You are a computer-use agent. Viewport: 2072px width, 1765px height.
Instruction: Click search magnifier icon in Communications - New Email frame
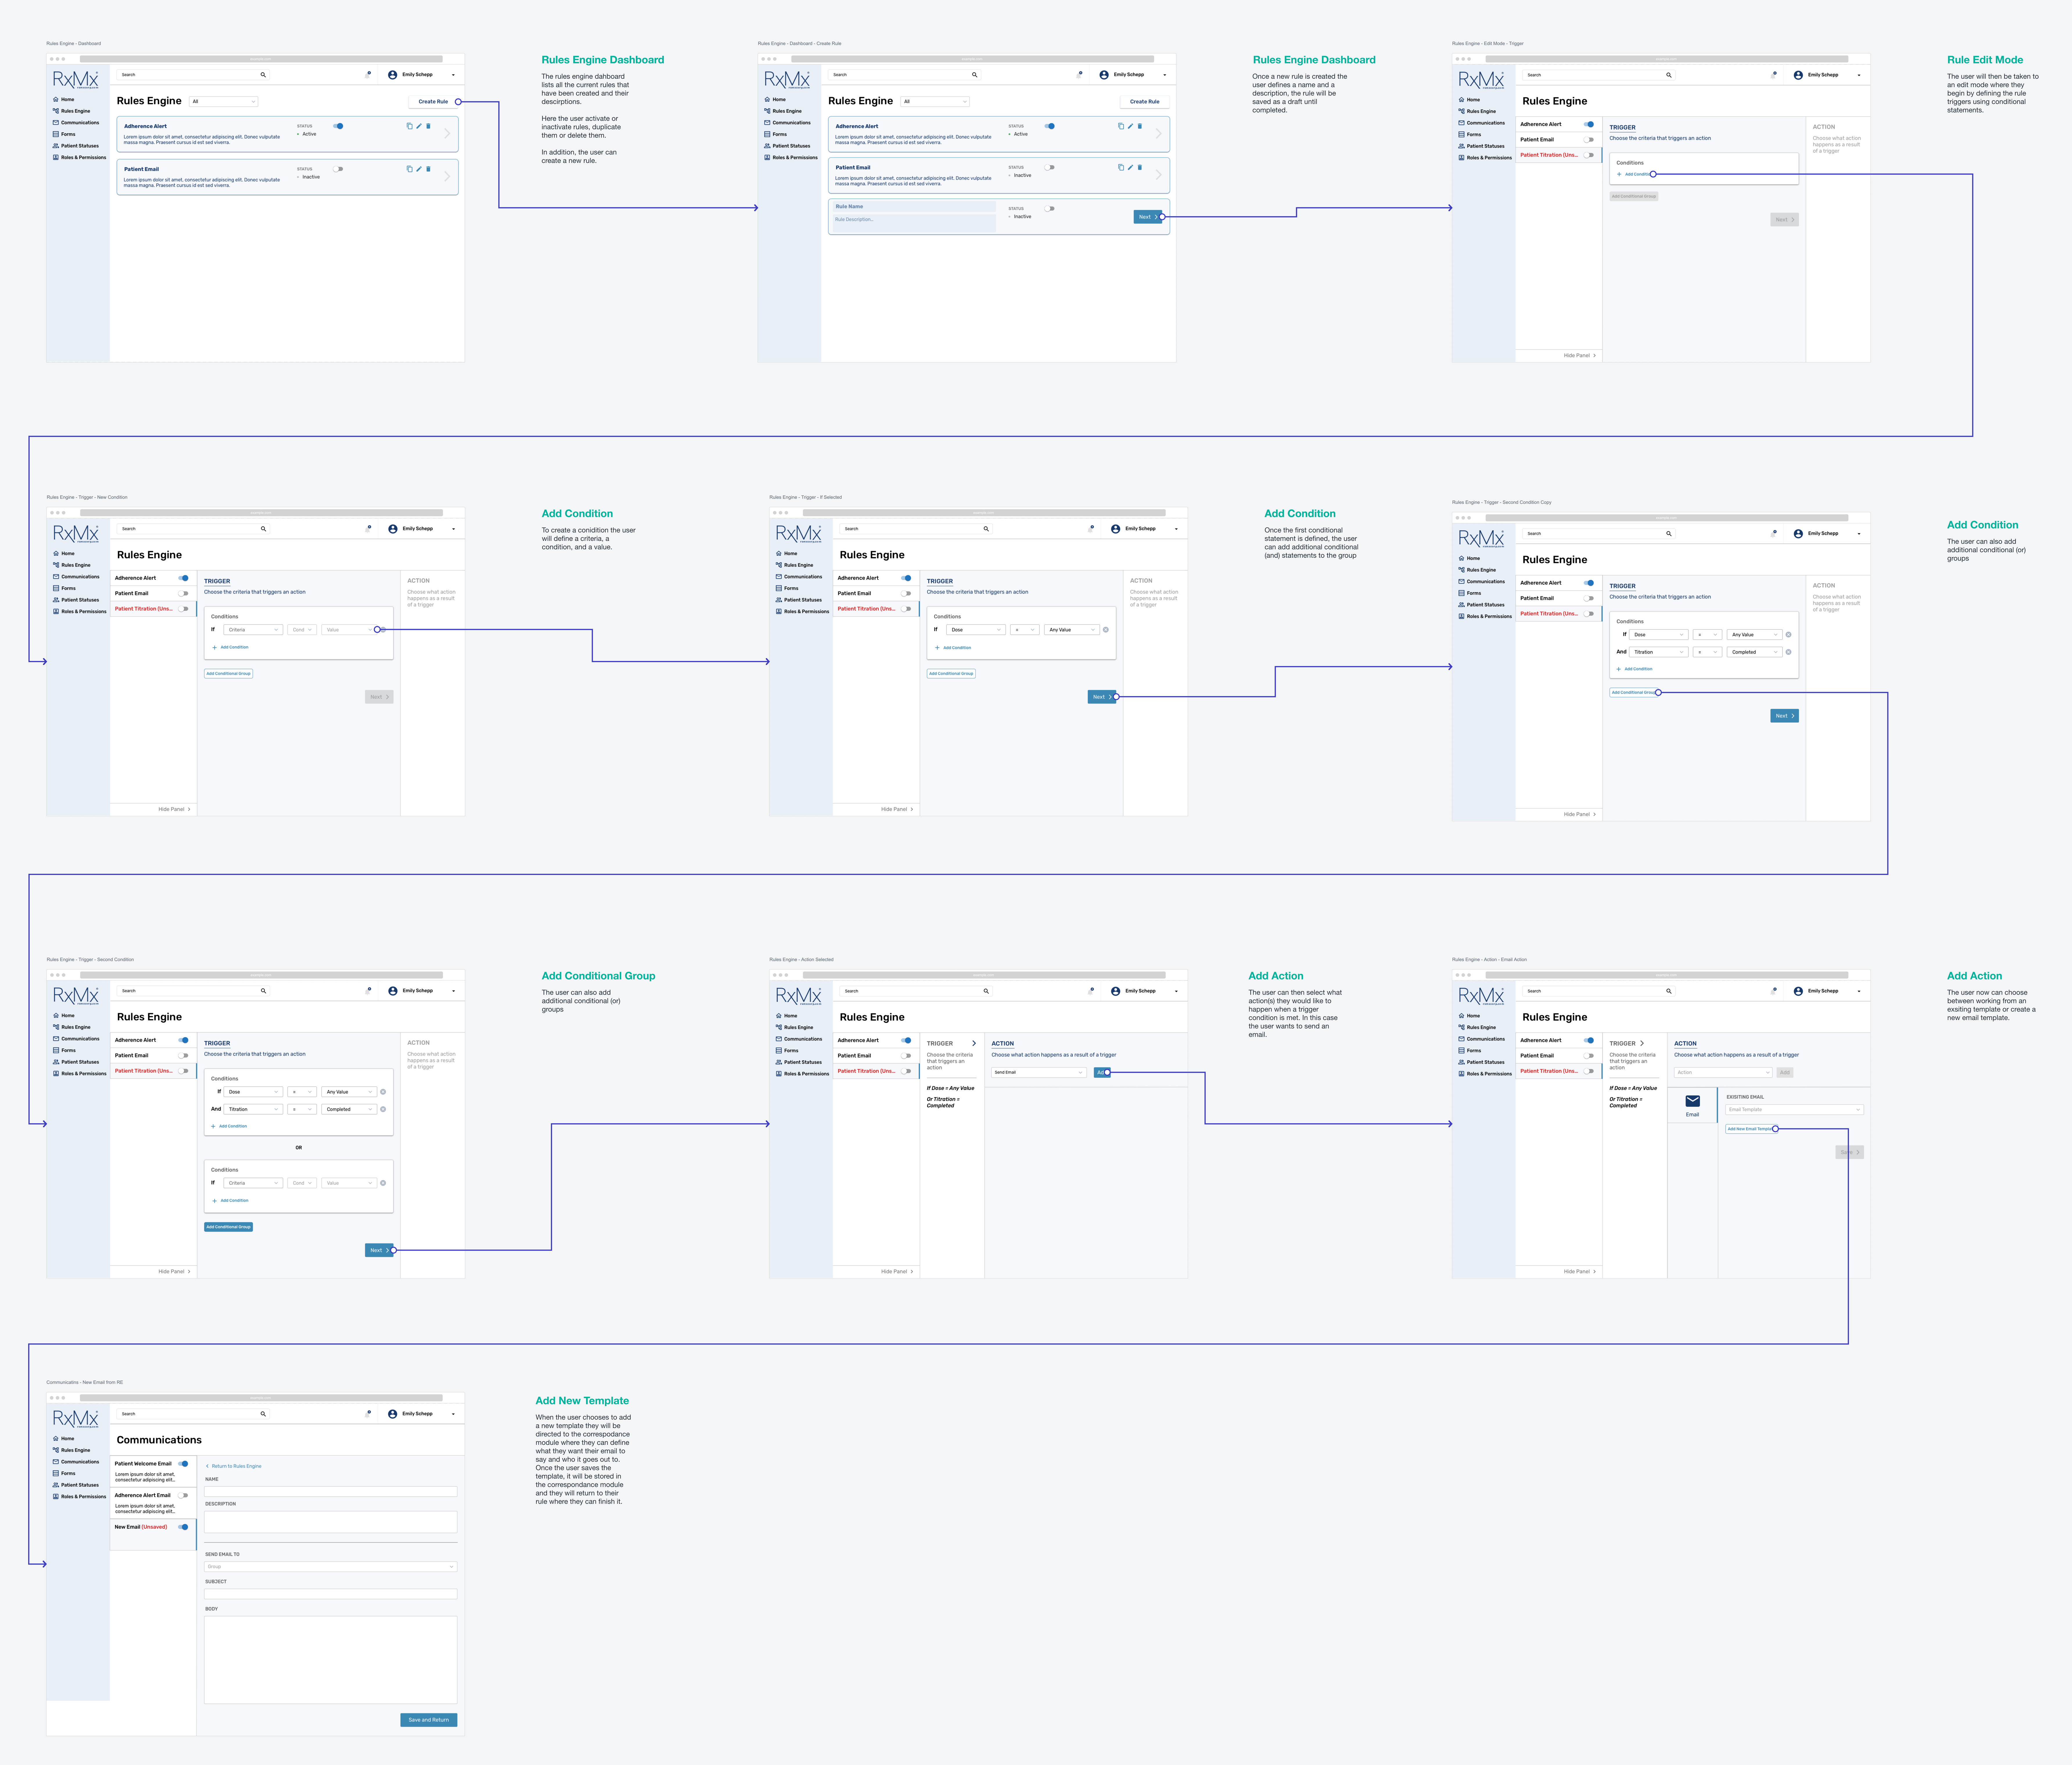(263, 1414)
